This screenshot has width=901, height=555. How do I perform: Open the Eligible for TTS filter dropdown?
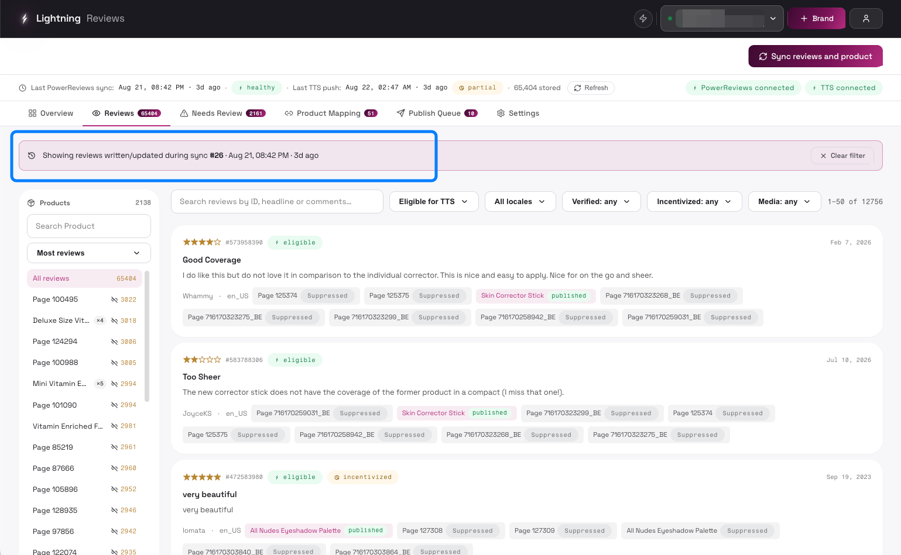(434, 202)
